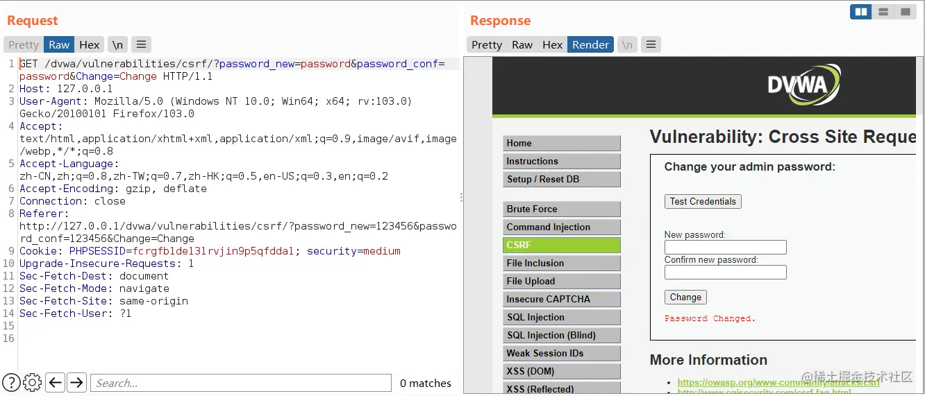
Task: Click 'Accept-Encoding: gzip, deflate' line
Action: (x=113, y=189)
